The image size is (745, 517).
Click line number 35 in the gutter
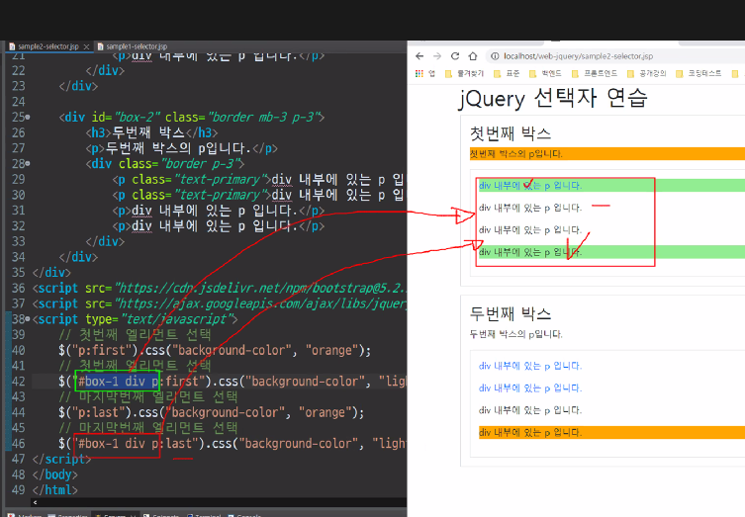18,273
